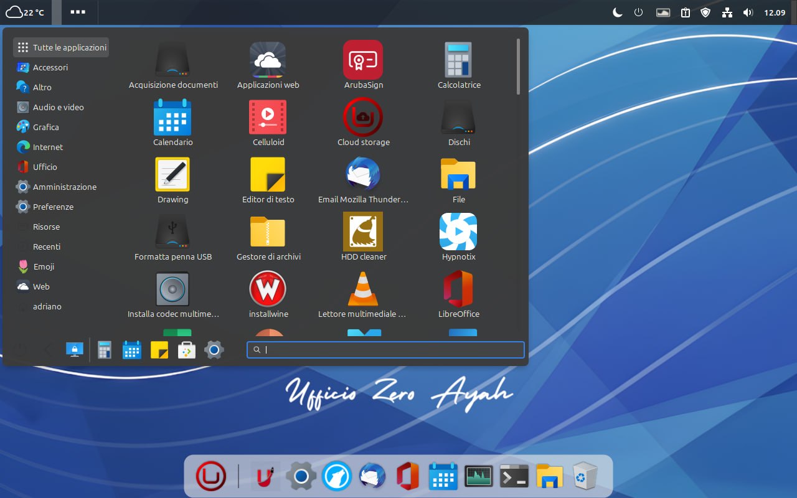Screen dimensions: 797x498
Task: Open Calcolatrice in the application grid
Action: [459, 66]
